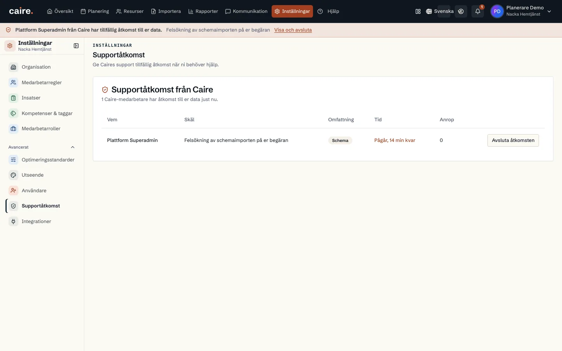Go to Planering in top navigation
This screenshot has height=351, width=562.
pos(95,11)
